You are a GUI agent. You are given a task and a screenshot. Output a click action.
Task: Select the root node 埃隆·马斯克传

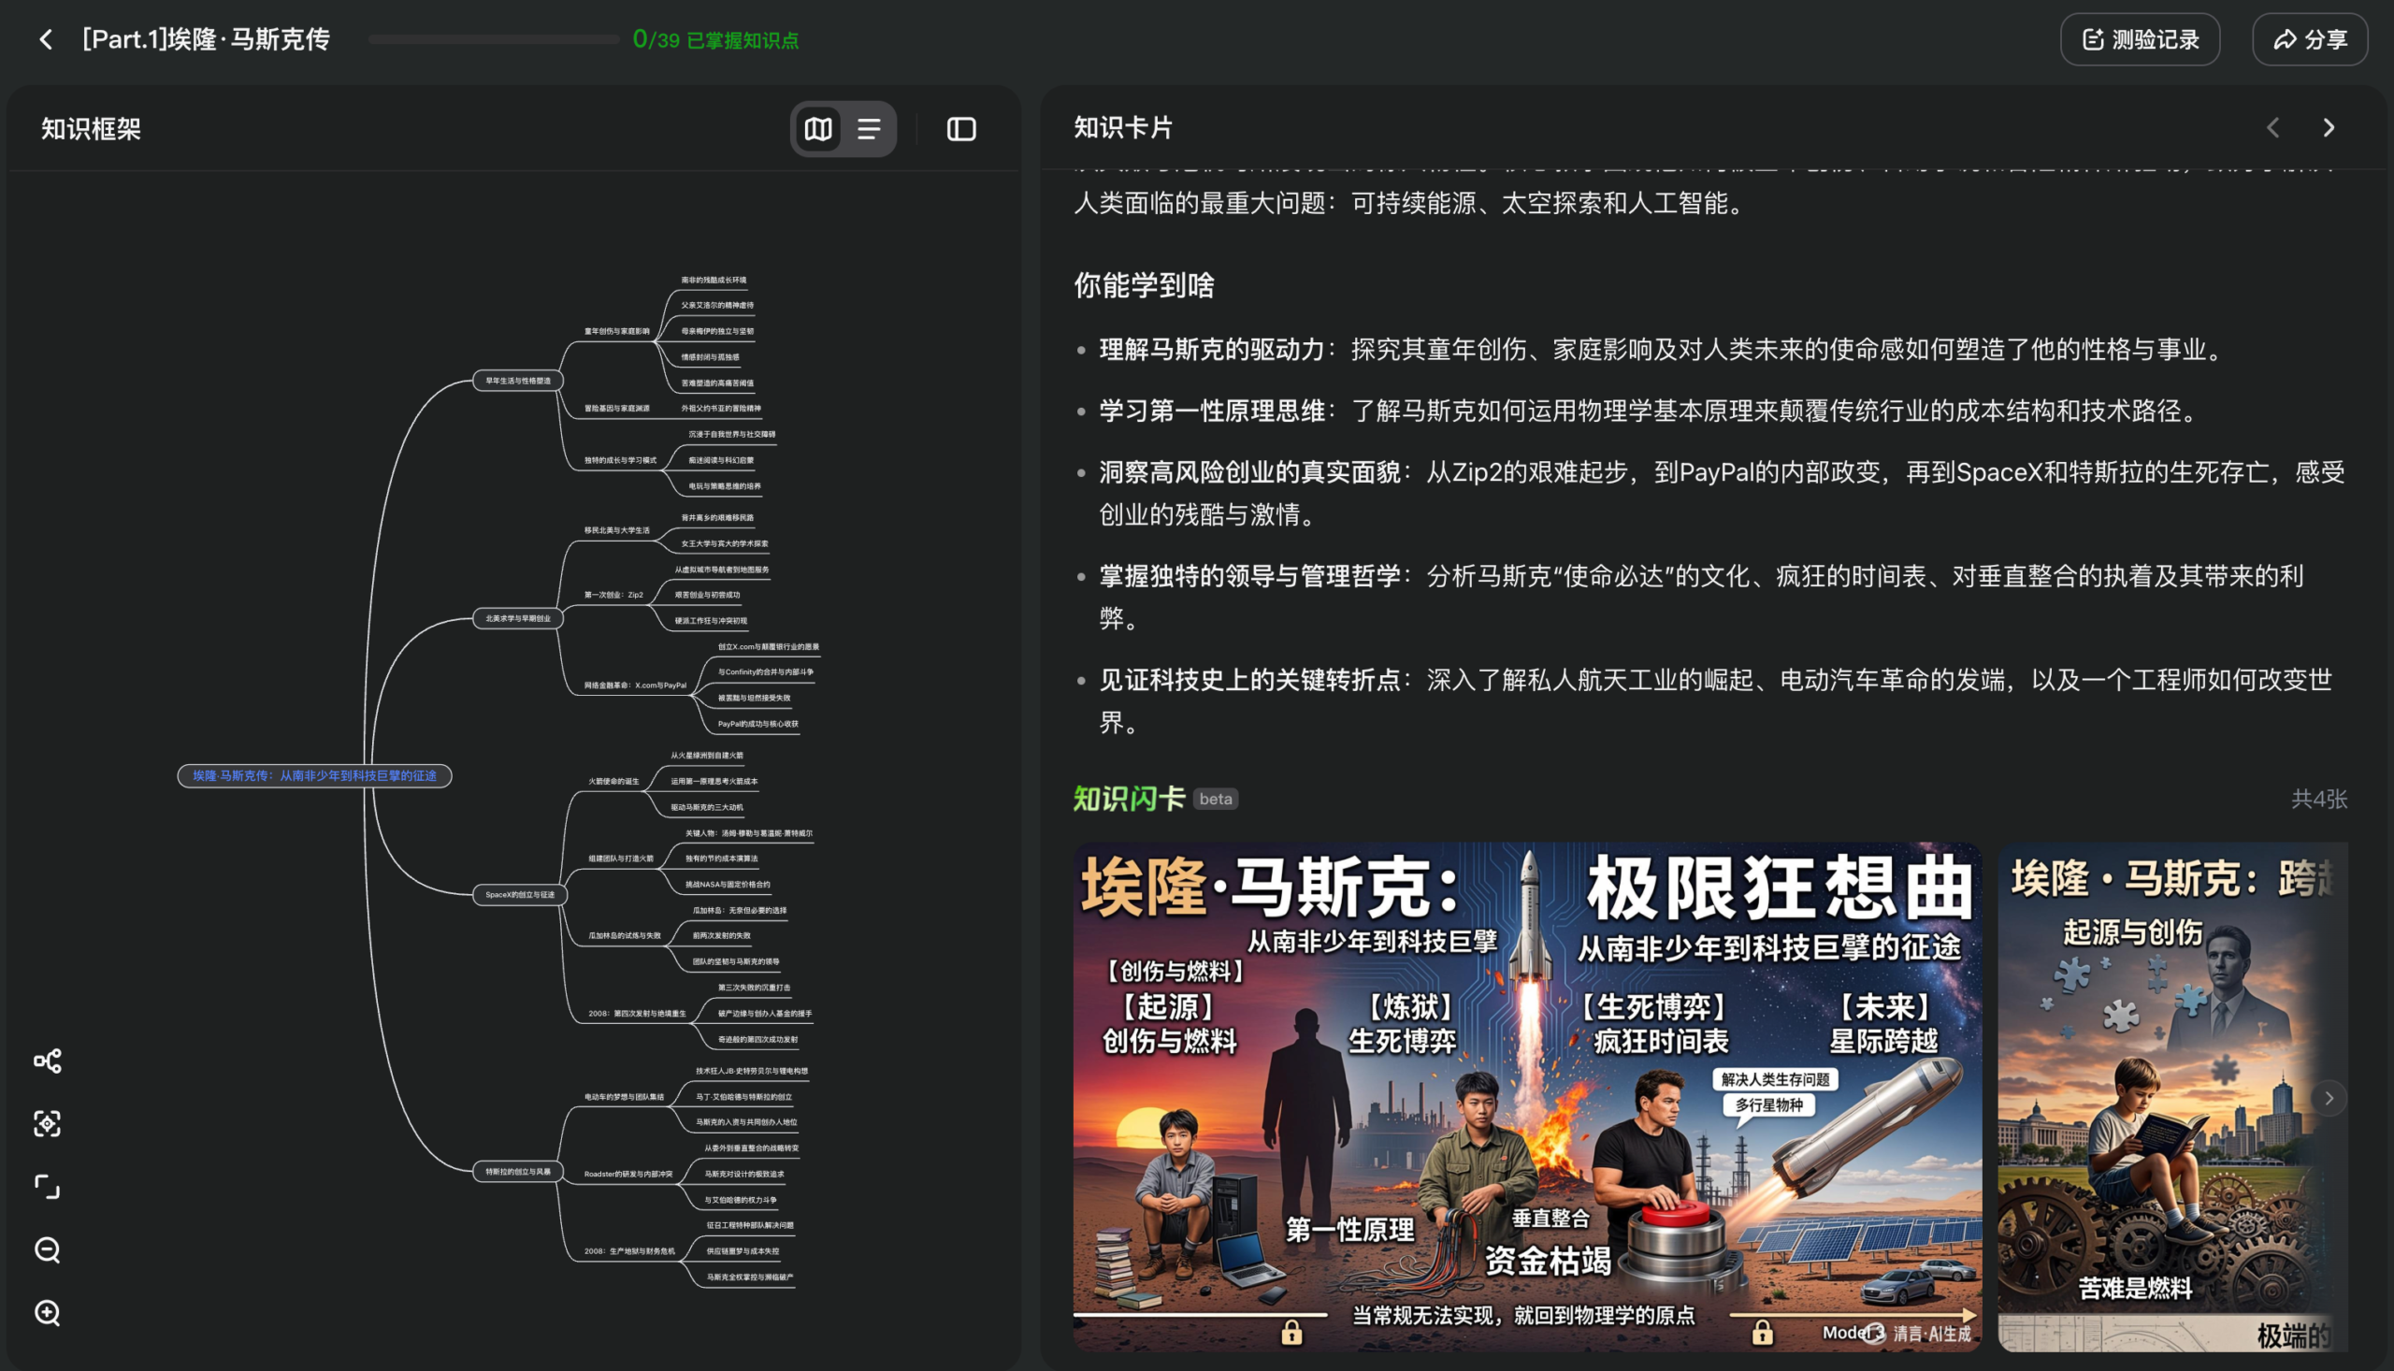click(315, 777)
